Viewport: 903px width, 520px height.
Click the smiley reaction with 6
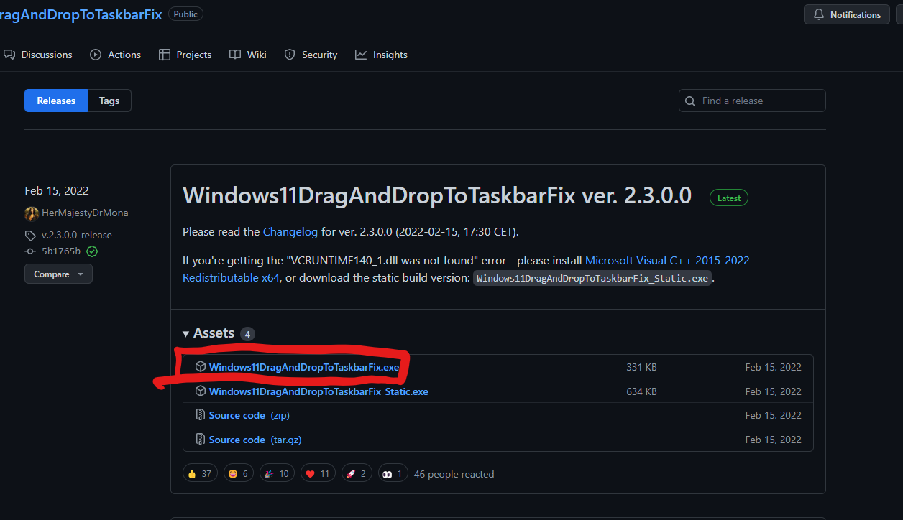(238, 473)
